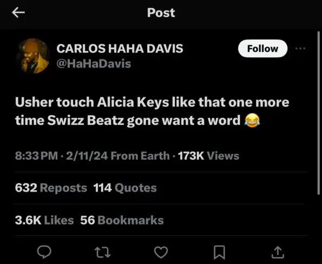The width and height of the screenshot is (322, 264).
Task: View the 632 Reposts list
Action: [51, 188]
